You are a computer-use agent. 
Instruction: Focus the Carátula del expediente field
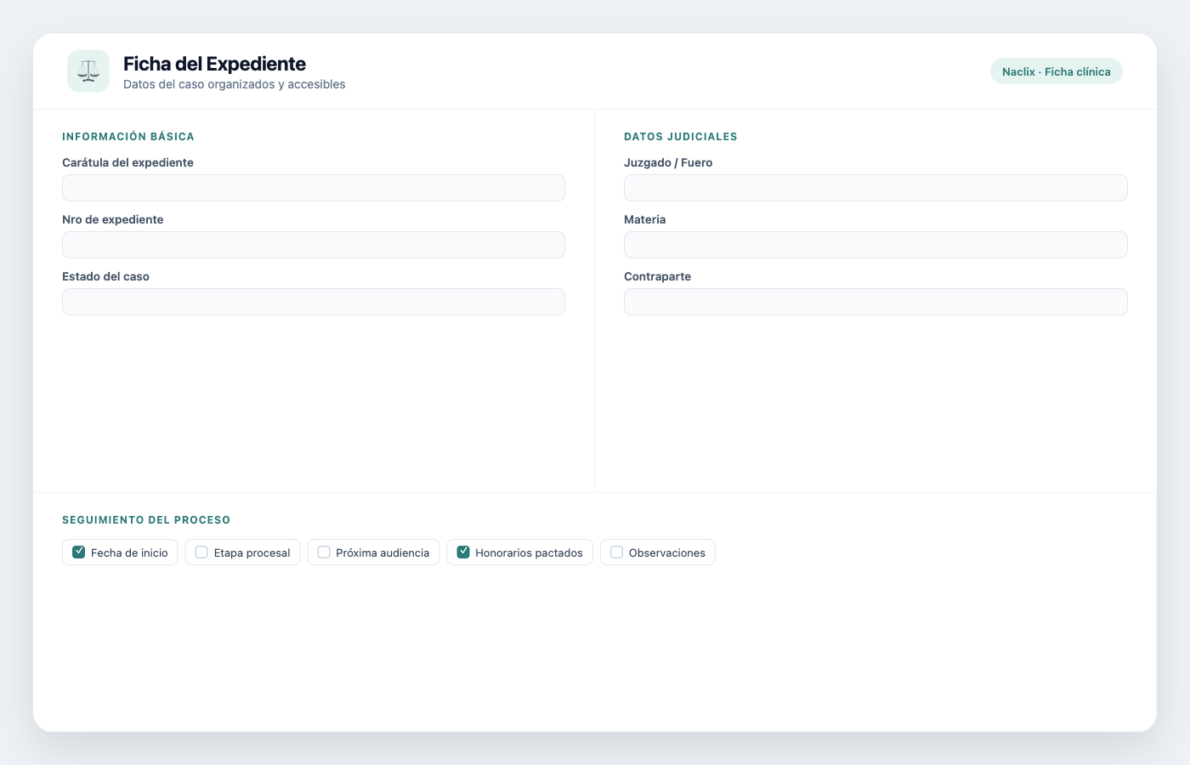tap(314, 188)
